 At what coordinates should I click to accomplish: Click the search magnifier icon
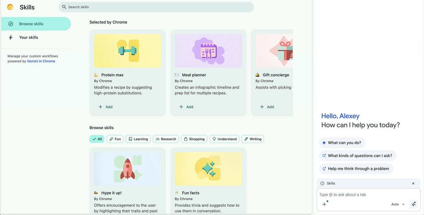pos(64,7)
